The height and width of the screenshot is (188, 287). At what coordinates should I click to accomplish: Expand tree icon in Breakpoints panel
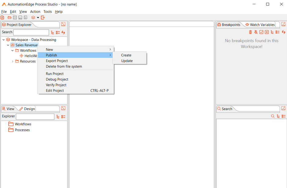272,32
